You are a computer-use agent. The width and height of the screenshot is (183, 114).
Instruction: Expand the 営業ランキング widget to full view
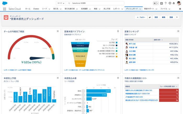coord(178,31)
